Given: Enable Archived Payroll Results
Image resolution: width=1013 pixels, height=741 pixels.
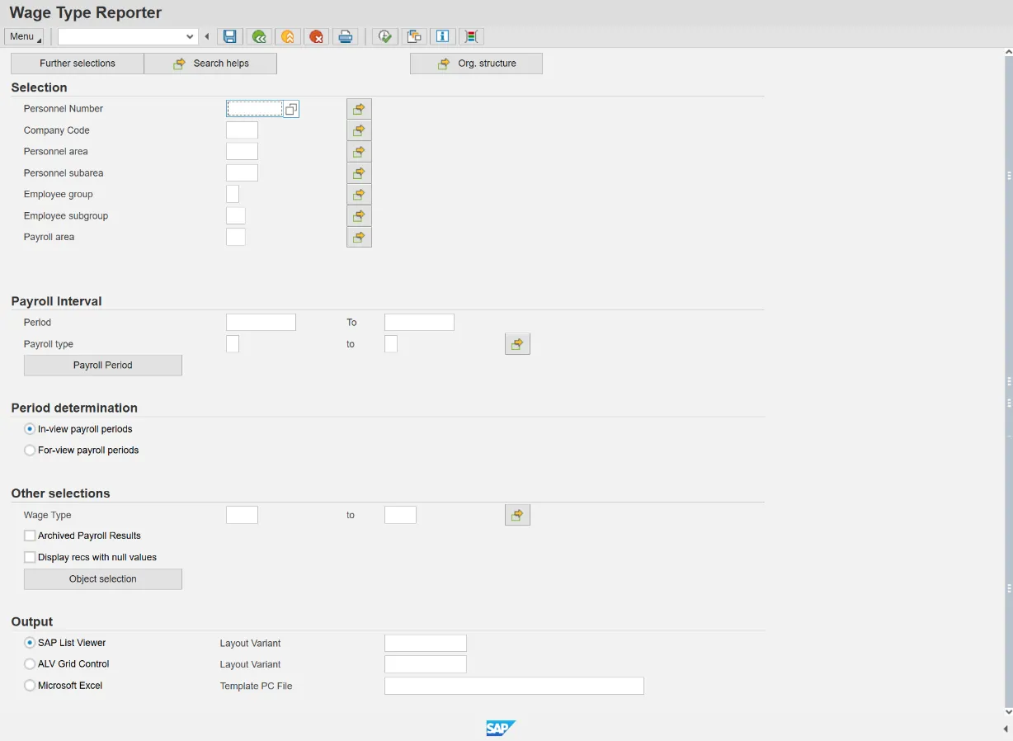Looking at the screenshot, I should 31,536.
